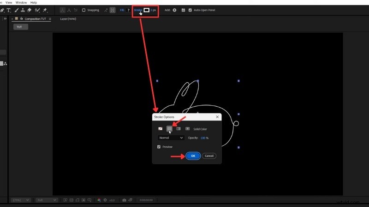Open the Stroke color swatch
Screen dimensions: 369x207
pos(146,10)
